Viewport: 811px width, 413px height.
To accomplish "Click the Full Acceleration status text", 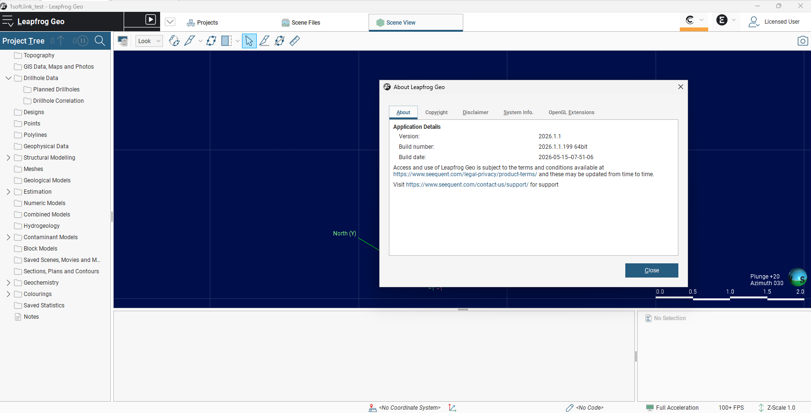I will 677,408.
